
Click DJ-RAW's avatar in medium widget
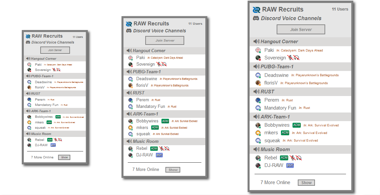point(131,155)
